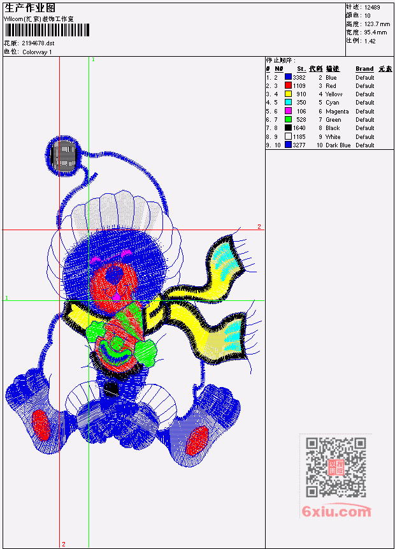
Task: Click the 'Magenta' description text
Action: coord(337,112)
